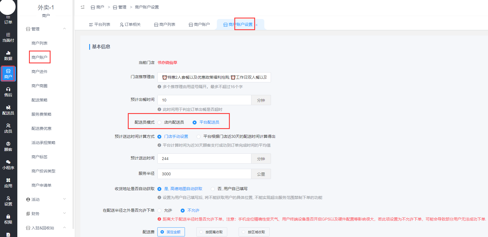Click the 商户 breadcrumb store icon
Image resolution: width=488 pixels, height=237 pixels.
coord(93,7)
